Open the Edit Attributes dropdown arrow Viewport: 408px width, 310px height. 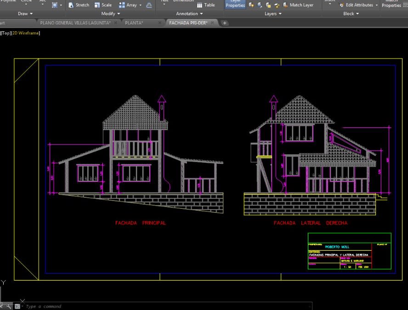pos(376,5)
